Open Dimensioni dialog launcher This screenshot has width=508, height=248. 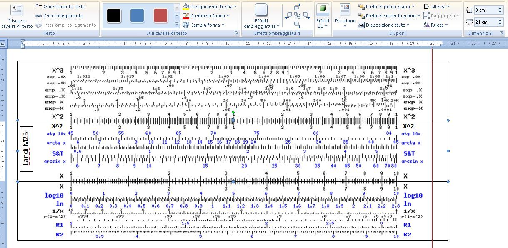[x=501, y=33]
